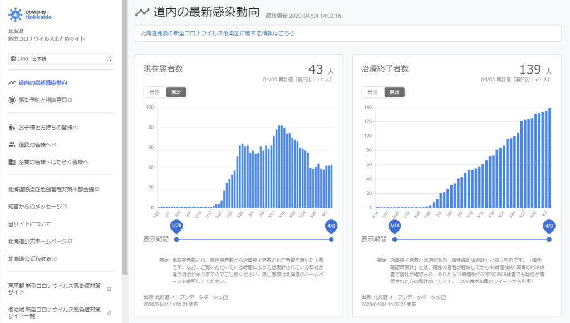Click the parent-child icon for お子様をお持ちの皆様へ
This screenshot has height=323, width=570.
coord(12,128)
